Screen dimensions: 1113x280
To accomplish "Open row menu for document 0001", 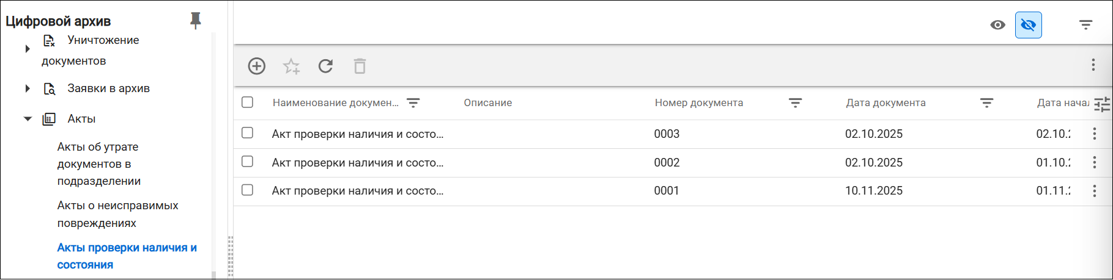I will click(x=1095, y=191).
